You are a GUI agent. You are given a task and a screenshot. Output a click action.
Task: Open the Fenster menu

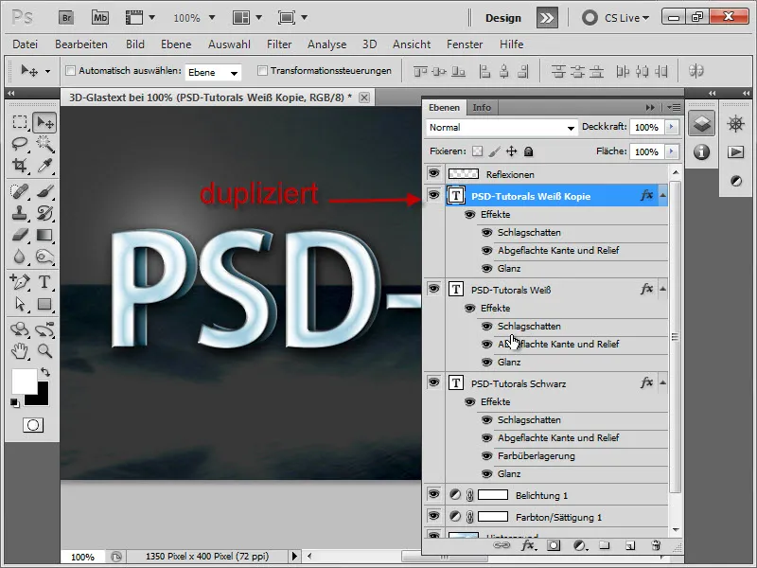point(465,44)
